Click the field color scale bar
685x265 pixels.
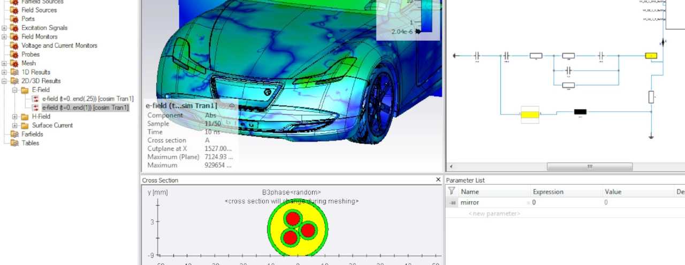tap(426, 16)
